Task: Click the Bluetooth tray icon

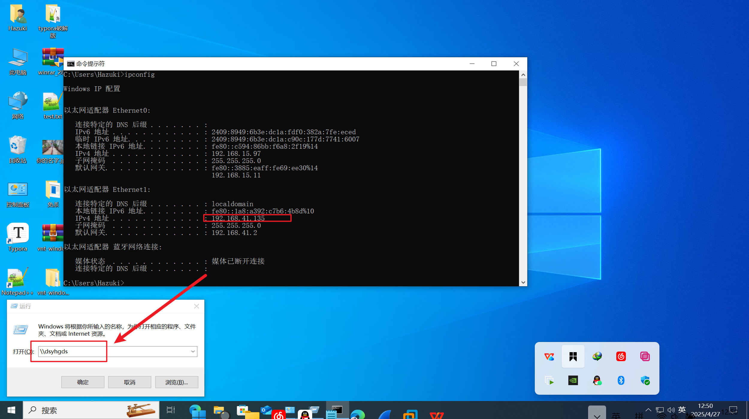Action: tap(621, 380)
